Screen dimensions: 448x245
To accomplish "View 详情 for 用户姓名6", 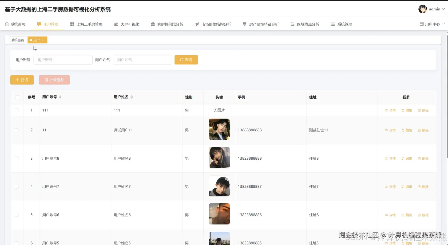I will pos(390,215).
